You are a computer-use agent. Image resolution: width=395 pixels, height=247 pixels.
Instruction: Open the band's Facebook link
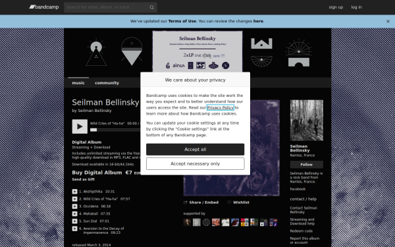pos(298,189)
